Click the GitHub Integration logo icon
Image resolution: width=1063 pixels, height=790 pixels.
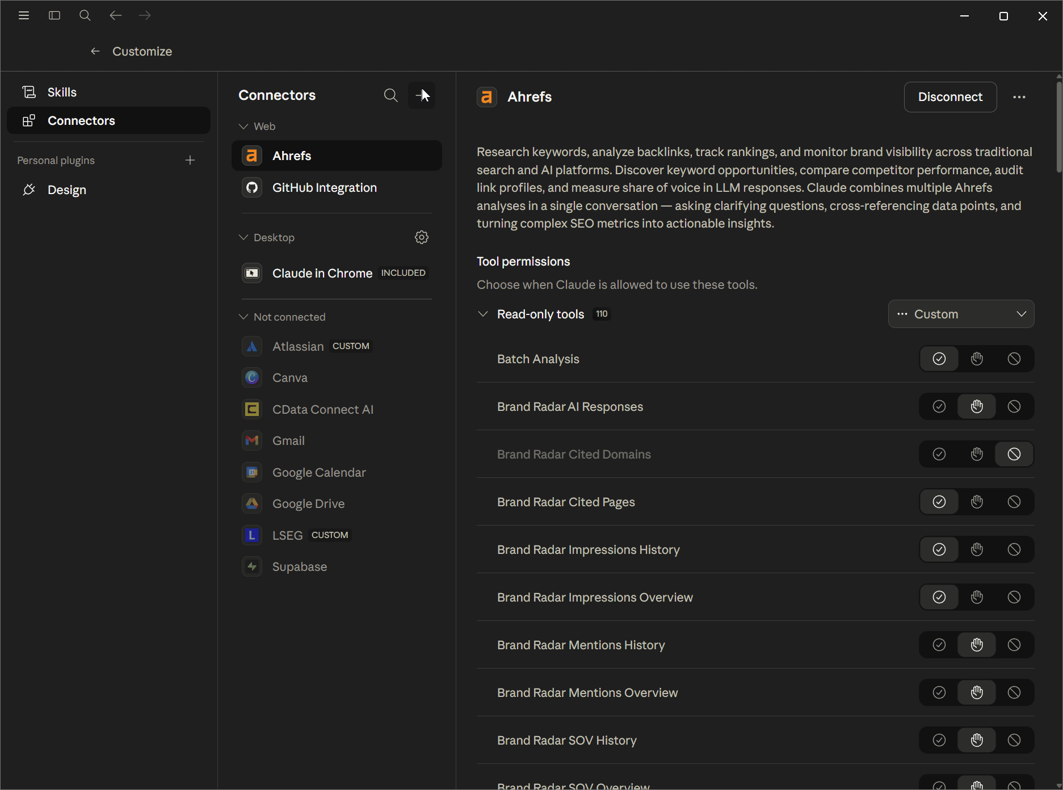point(252,187)
